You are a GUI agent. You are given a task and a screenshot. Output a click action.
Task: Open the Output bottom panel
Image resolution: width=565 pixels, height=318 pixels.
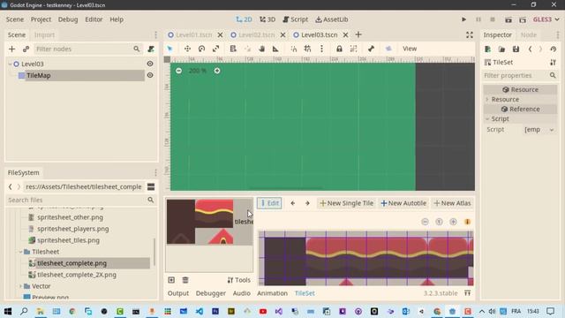(178, 293)
